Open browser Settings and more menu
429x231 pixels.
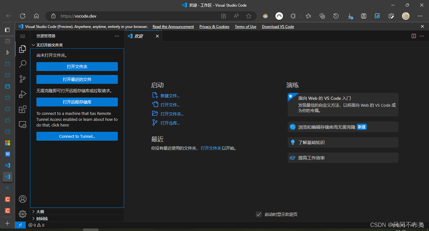[420, 16]
